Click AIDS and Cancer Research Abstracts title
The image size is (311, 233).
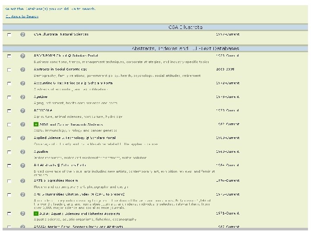click(71, 125)
